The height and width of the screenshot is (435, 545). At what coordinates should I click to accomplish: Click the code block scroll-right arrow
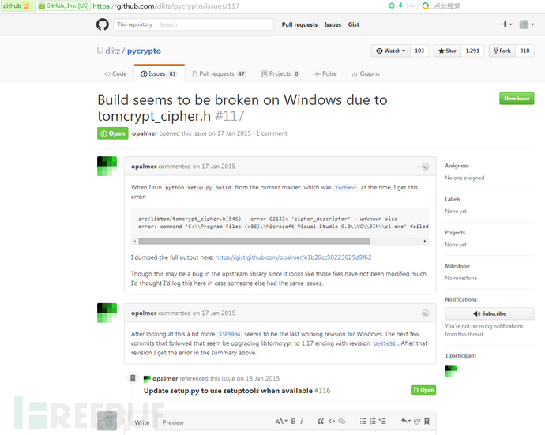tap(425, 241)
